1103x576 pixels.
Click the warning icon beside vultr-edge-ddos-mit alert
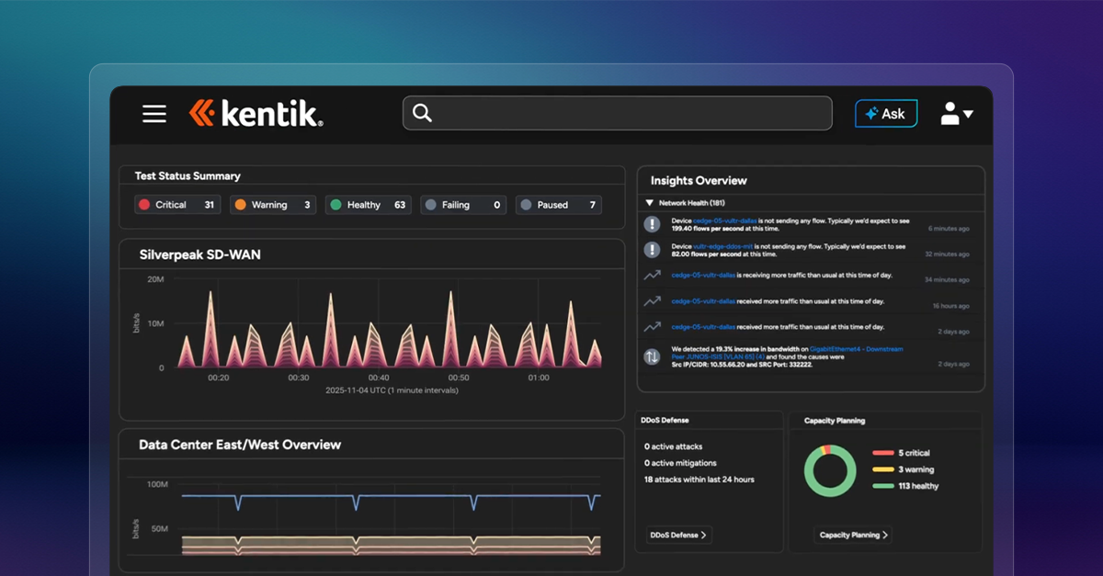point(653,250)
